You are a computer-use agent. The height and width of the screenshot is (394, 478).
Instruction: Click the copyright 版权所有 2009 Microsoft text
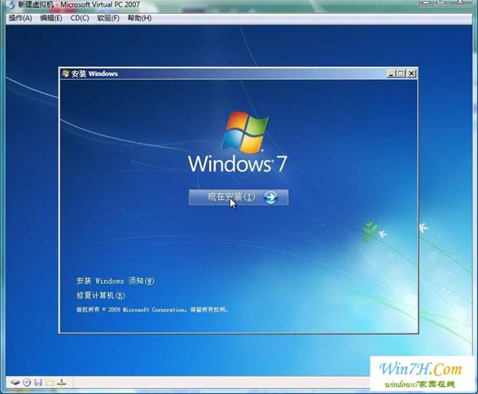[x=151, y=309]
